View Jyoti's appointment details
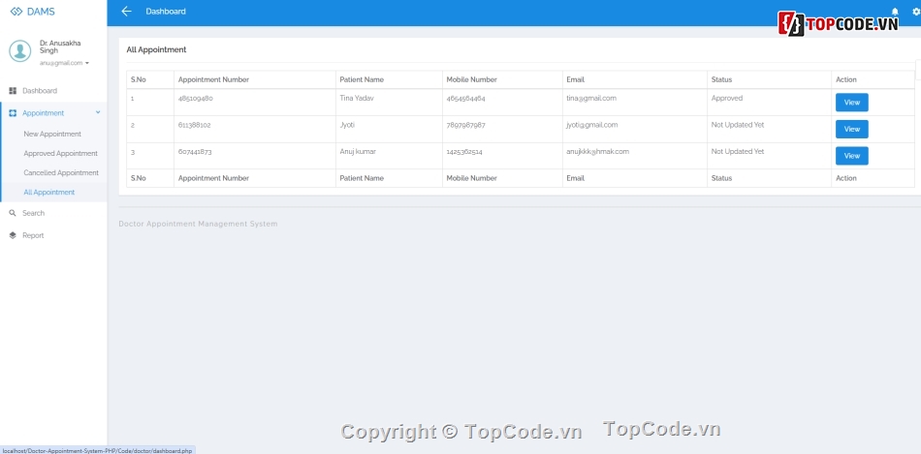Viewport: 921px width, 454px height. (851, 129)
